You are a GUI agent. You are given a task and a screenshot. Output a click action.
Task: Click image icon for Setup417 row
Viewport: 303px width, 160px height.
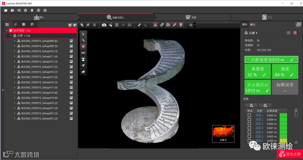click(x=71, y=88)
